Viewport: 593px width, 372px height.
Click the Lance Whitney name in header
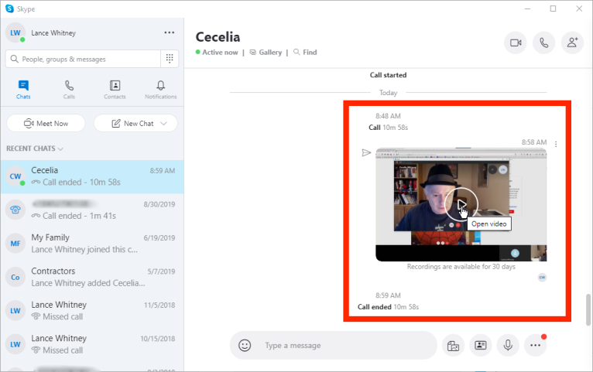(x=53, y=32)
